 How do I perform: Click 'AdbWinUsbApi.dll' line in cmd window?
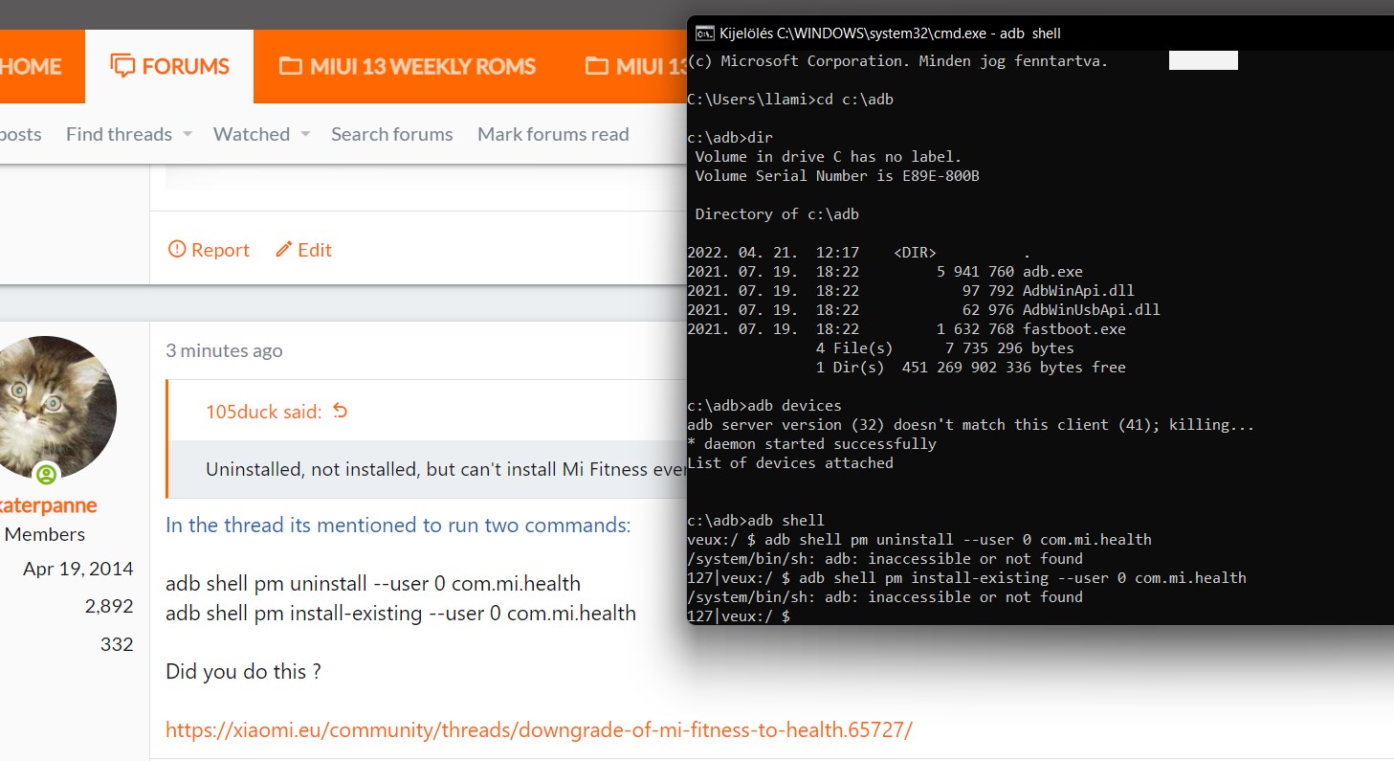click(923, 310)
